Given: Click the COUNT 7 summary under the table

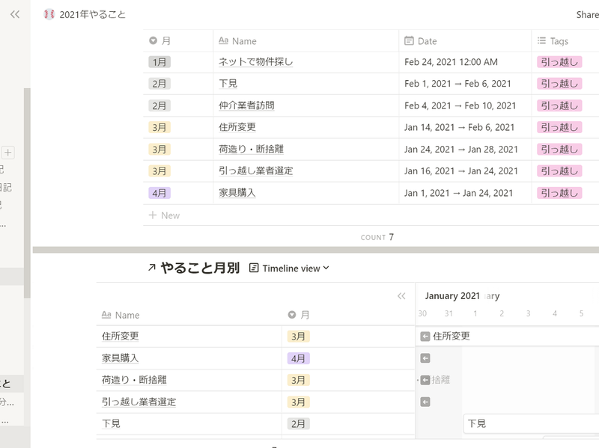Looking at the screenshot, I should (x=377, y=237).
